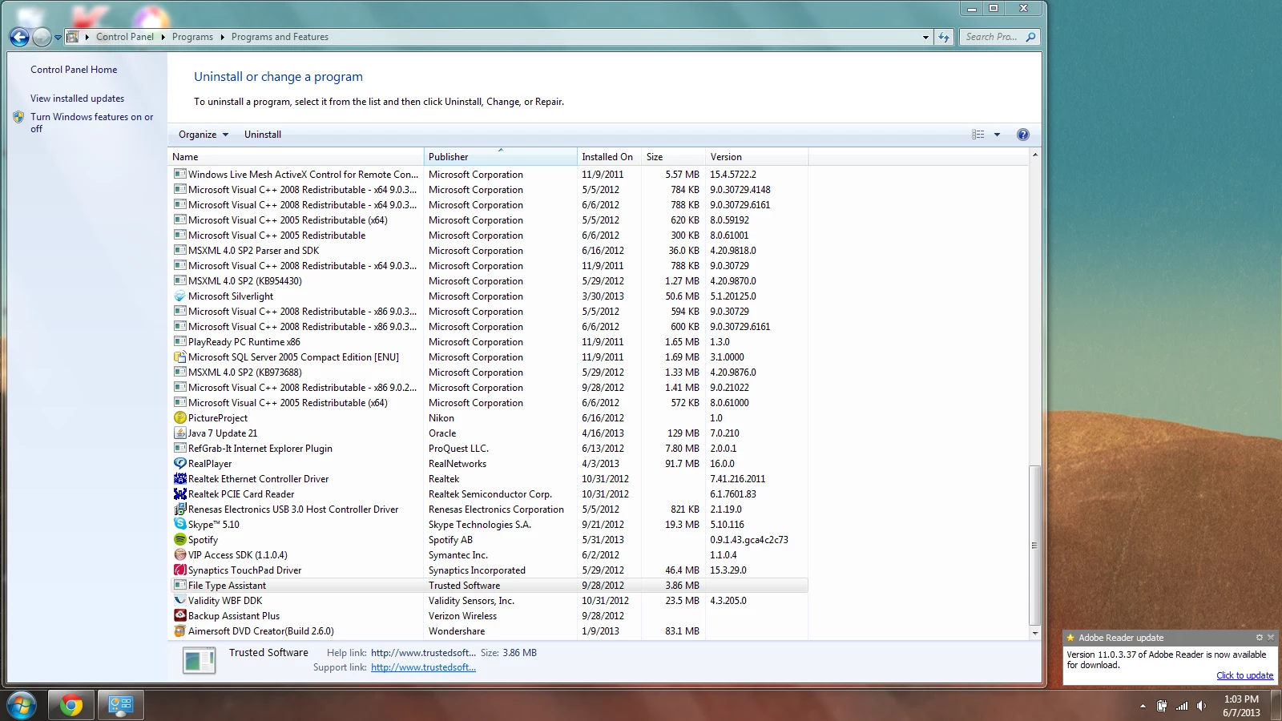Open the Windows Start button
The image size is (1282, 721).
[22, 706]
